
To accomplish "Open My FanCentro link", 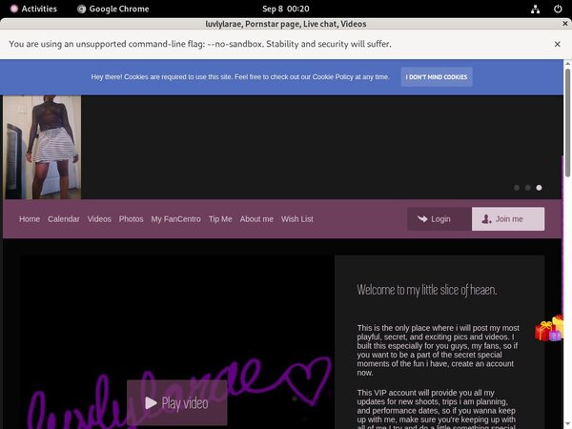I will click(175, 219).
